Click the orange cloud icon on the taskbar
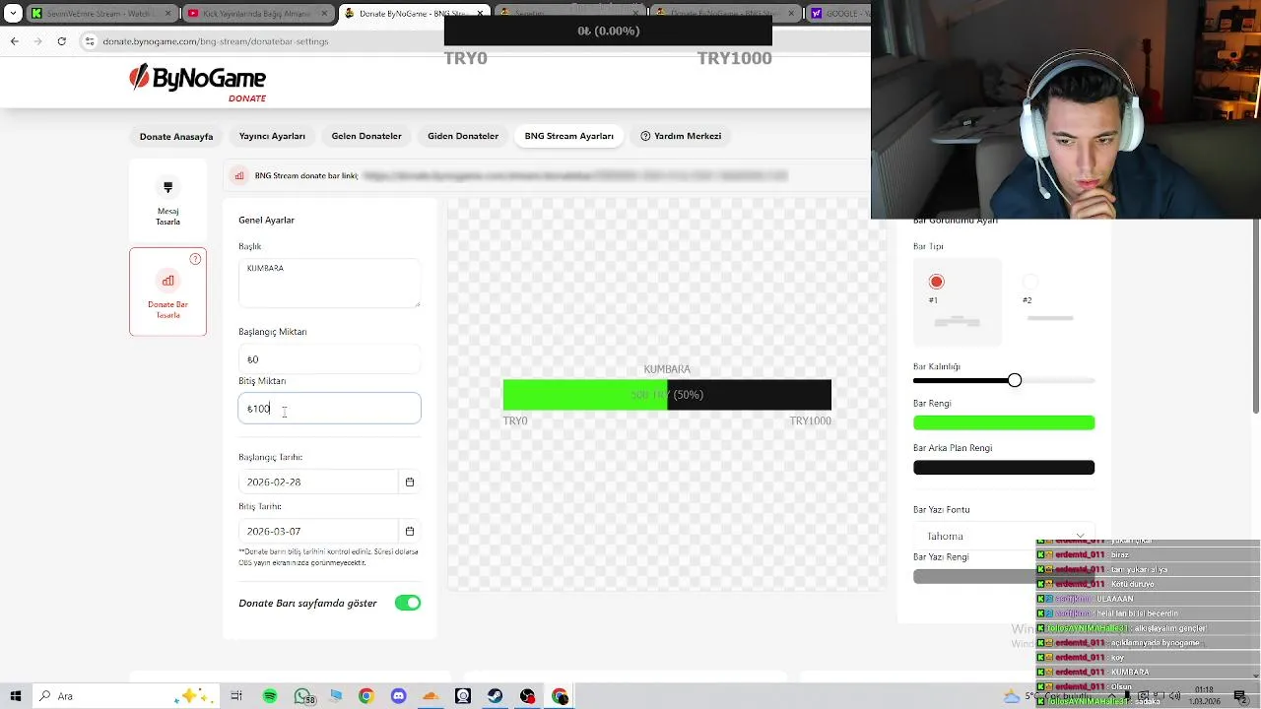 431,696
